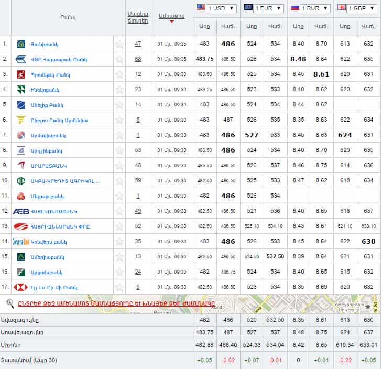Click the red map banner text link
The height and width of the screenshot is (369, 382).
pos(116,303)
